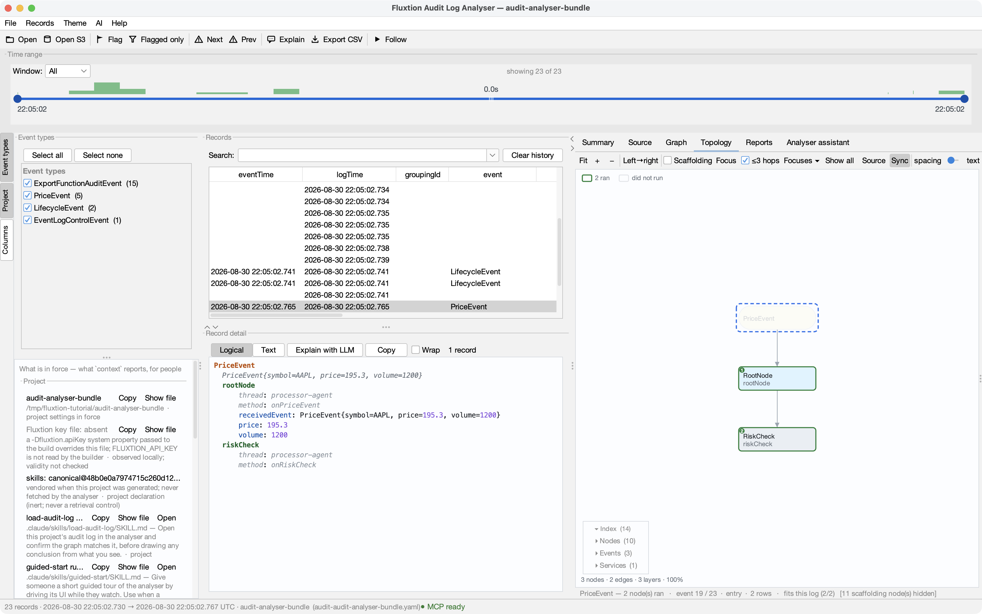This screenshot has height=614, width=982.
Task: Open the File menu
Action: click(x=11, y=23)
